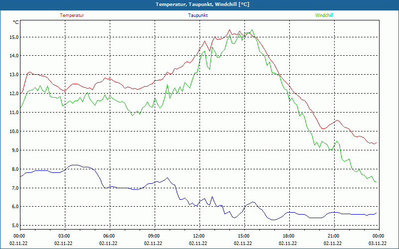Click the 12,0 y-axis value
Viewport: 399px width, 249px height.
(x=14, y=94)
